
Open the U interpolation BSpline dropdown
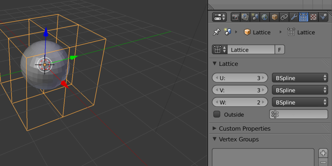tap(300, 78)
